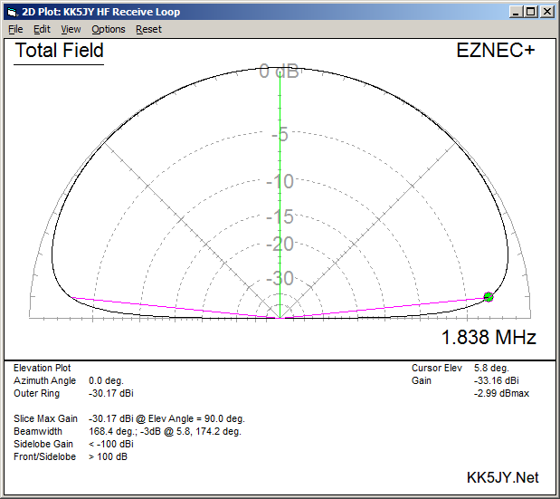Click the '1.838 MHz' frequency label
The width and height of the screenshot is (560, 499).
(489, 337)
